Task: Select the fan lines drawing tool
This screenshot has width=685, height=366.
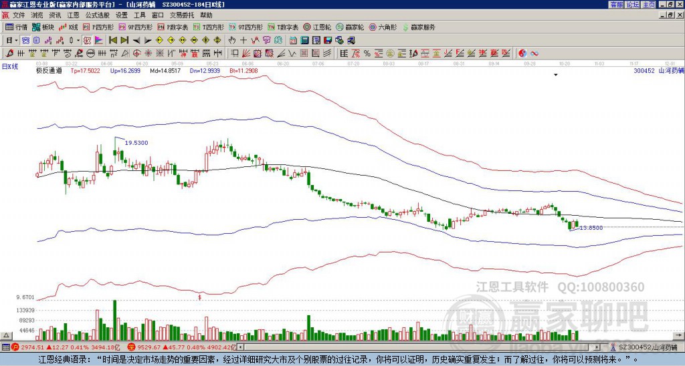Action: pyautogui.click(x=246, y=53)
